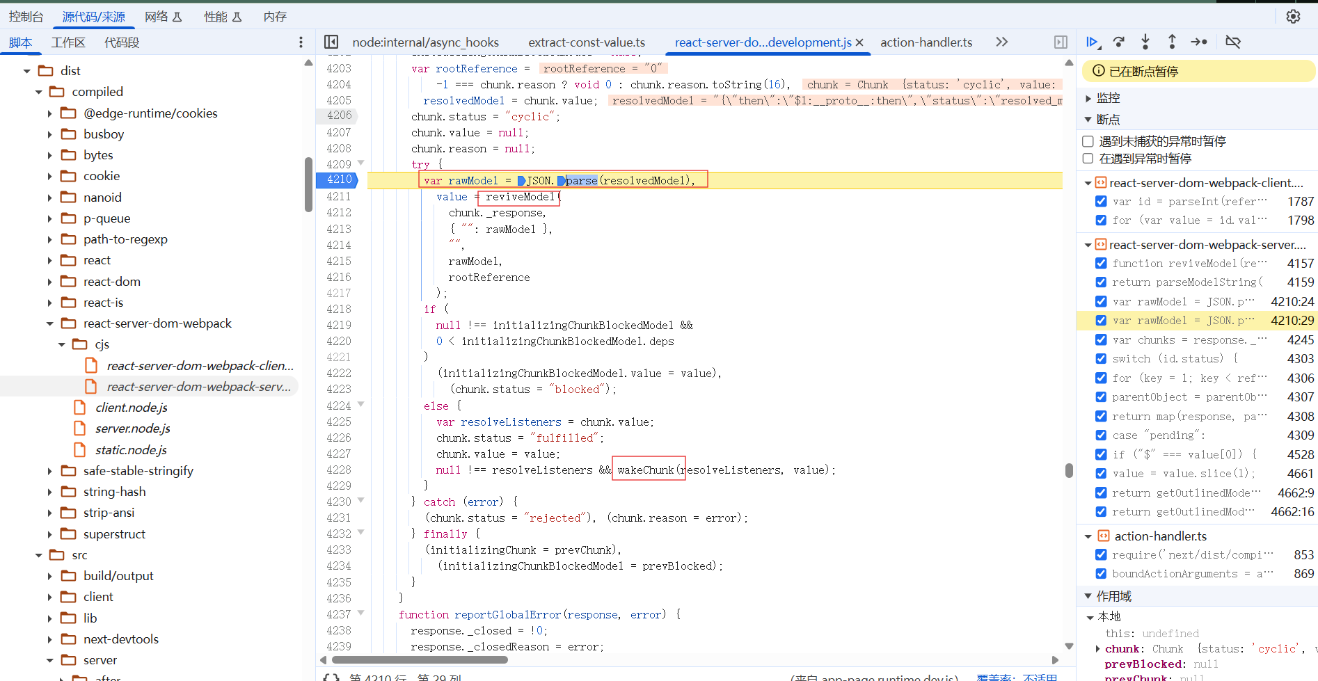Expand the 监控 watch section
The width and height of the screenshot is (1318, 681).
(1088, 98)
